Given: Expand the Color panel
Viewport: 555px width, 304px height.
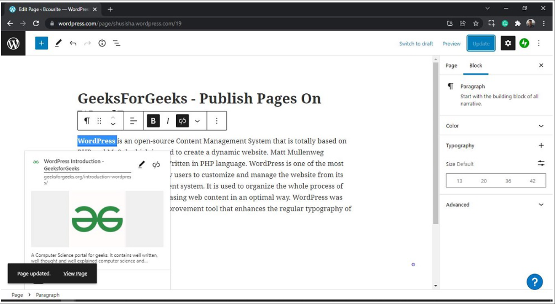Looking at the screenshot, I should point(496,126).
